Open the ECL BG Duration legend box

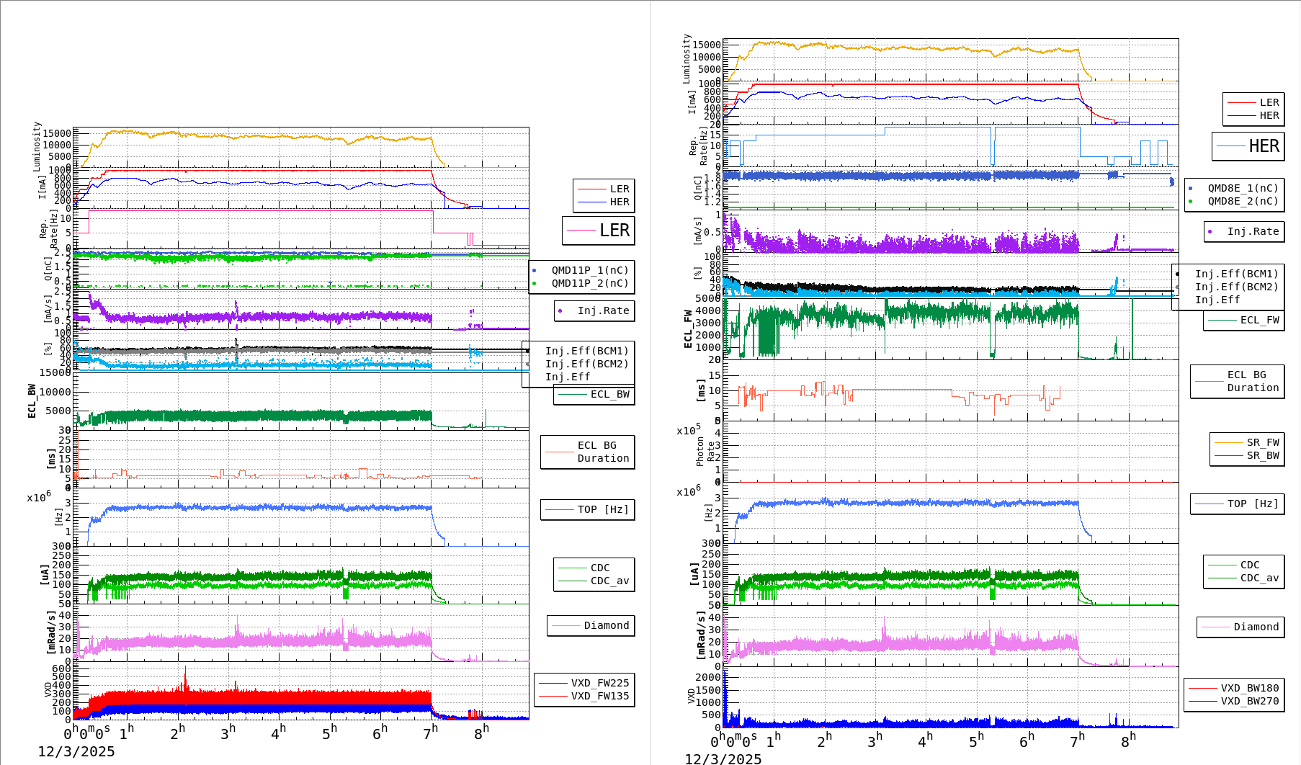pos(587,452)
